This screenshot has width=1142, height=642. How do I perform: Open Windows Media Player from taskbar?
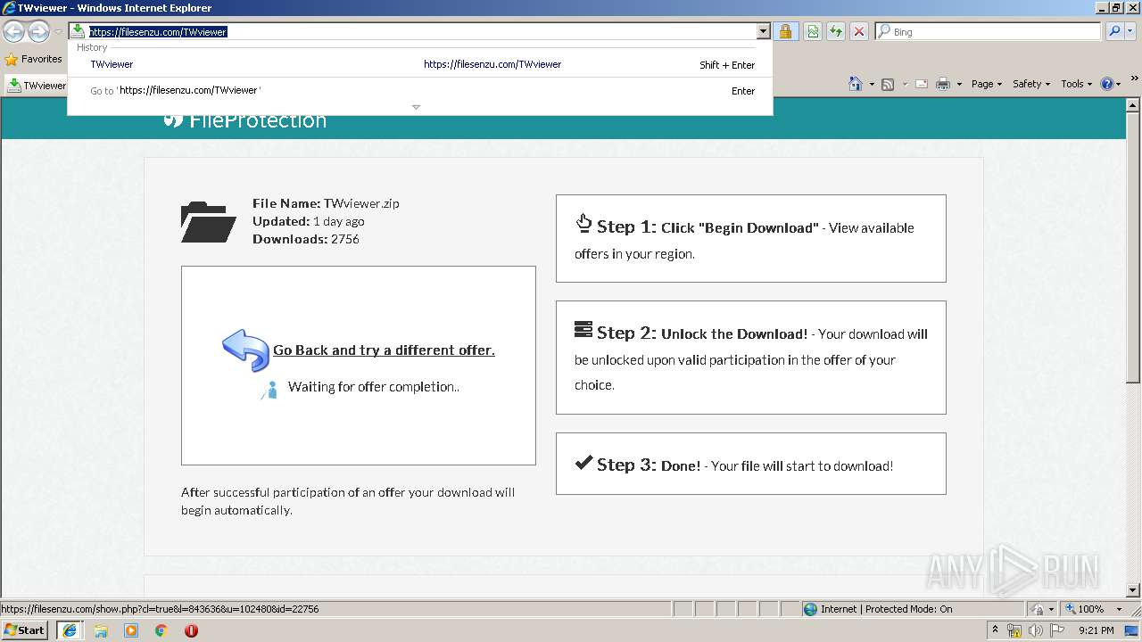pos(131,630)
